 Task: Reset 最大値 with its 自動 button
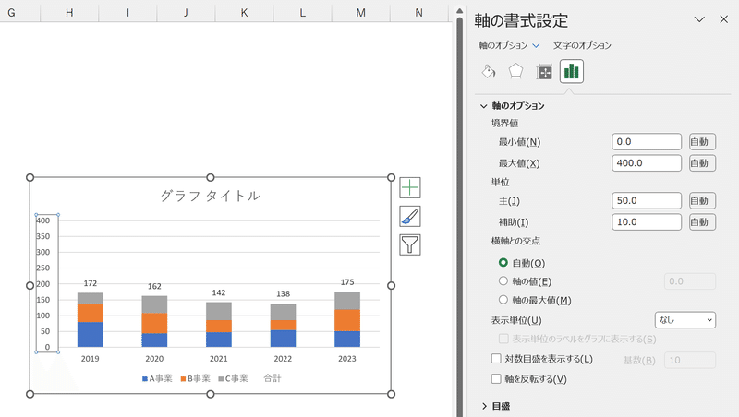[702, 163]
